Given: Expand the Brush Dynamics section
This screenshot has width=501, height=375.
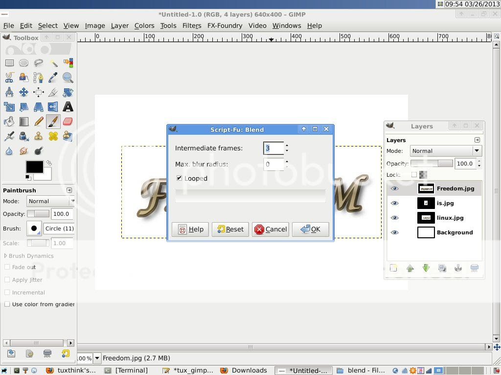Looking at the screenshot, I should [5, 256].
